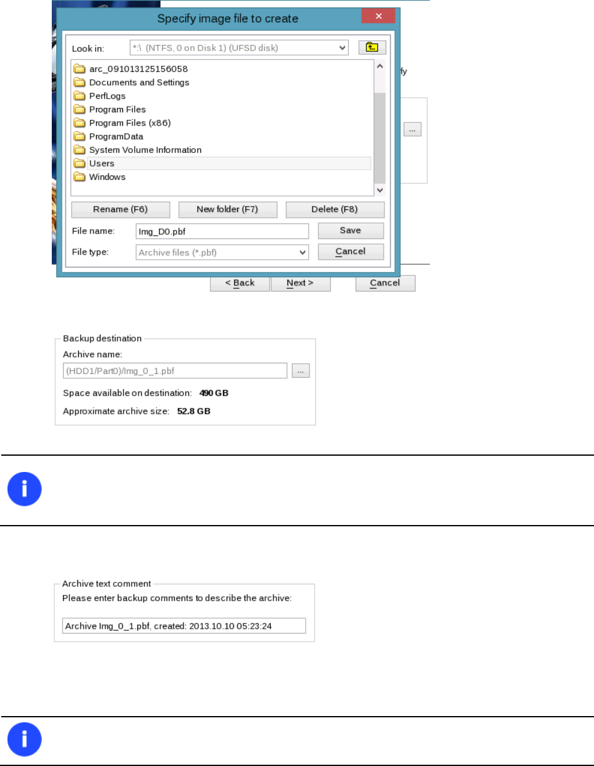
Task: Click folder icon next to Users
Action: [x=79, y=164]
